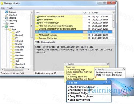Click the Recurring icon in the tree

pos(6,21)
